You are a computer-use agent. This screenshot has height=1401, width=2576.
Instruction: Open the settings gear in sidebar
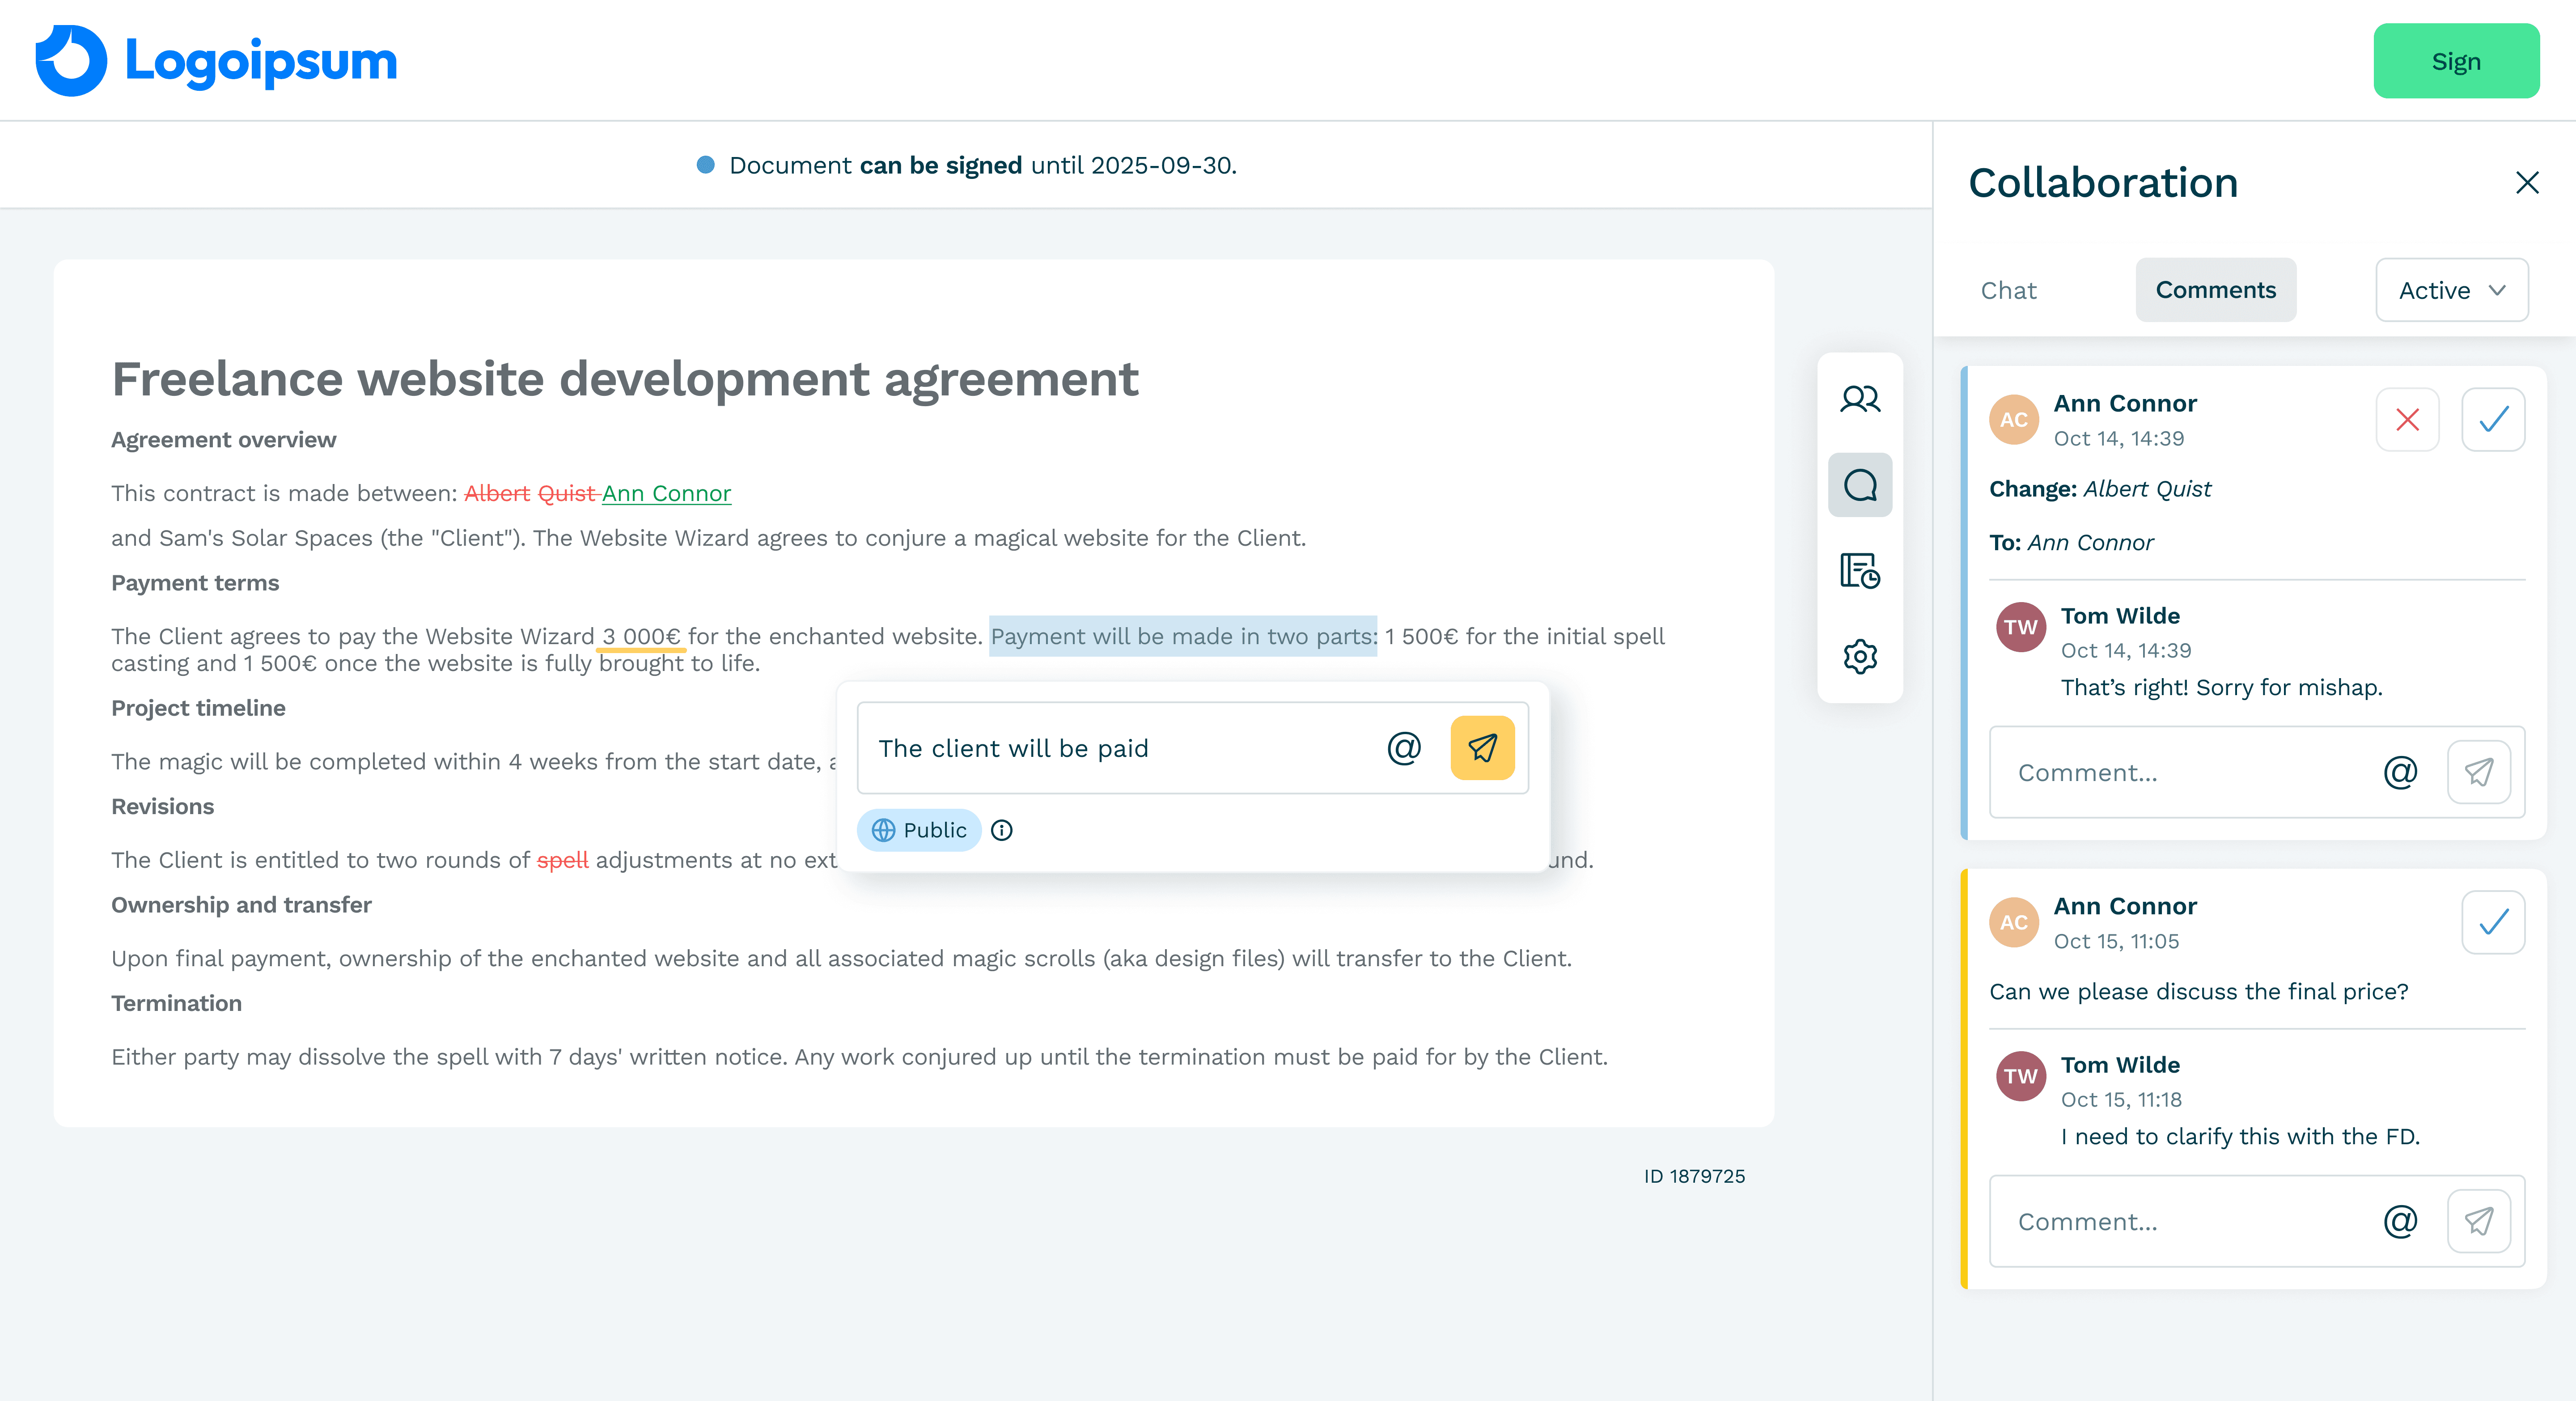1860,657
